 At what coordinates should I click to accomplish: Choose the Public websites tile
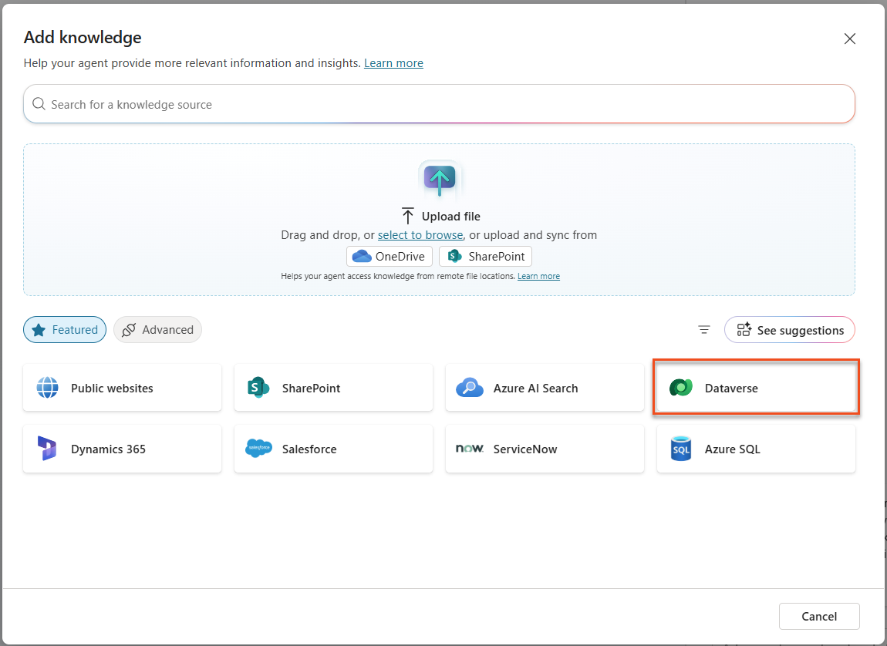[x=122, y=388]
